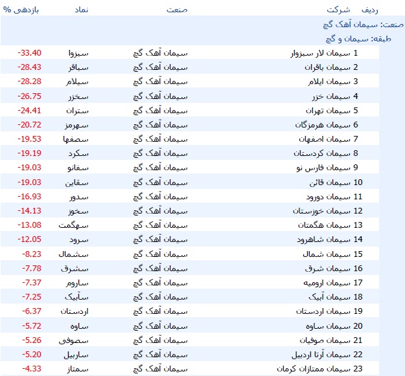Click the صنعت column header
The width and height of the screenshot is (405, 376).
[x=177, y=10]
